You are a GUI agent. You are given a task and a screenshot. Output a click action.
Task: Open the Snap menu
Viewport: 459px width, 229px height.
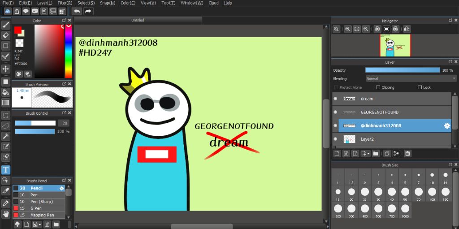click(108, 3)
